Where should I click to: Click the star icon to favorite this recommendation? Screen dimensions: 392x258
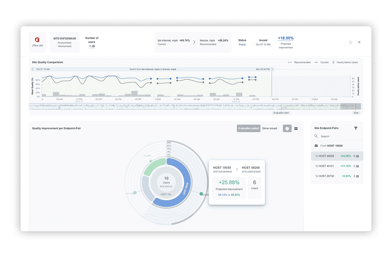coord(350,42)
